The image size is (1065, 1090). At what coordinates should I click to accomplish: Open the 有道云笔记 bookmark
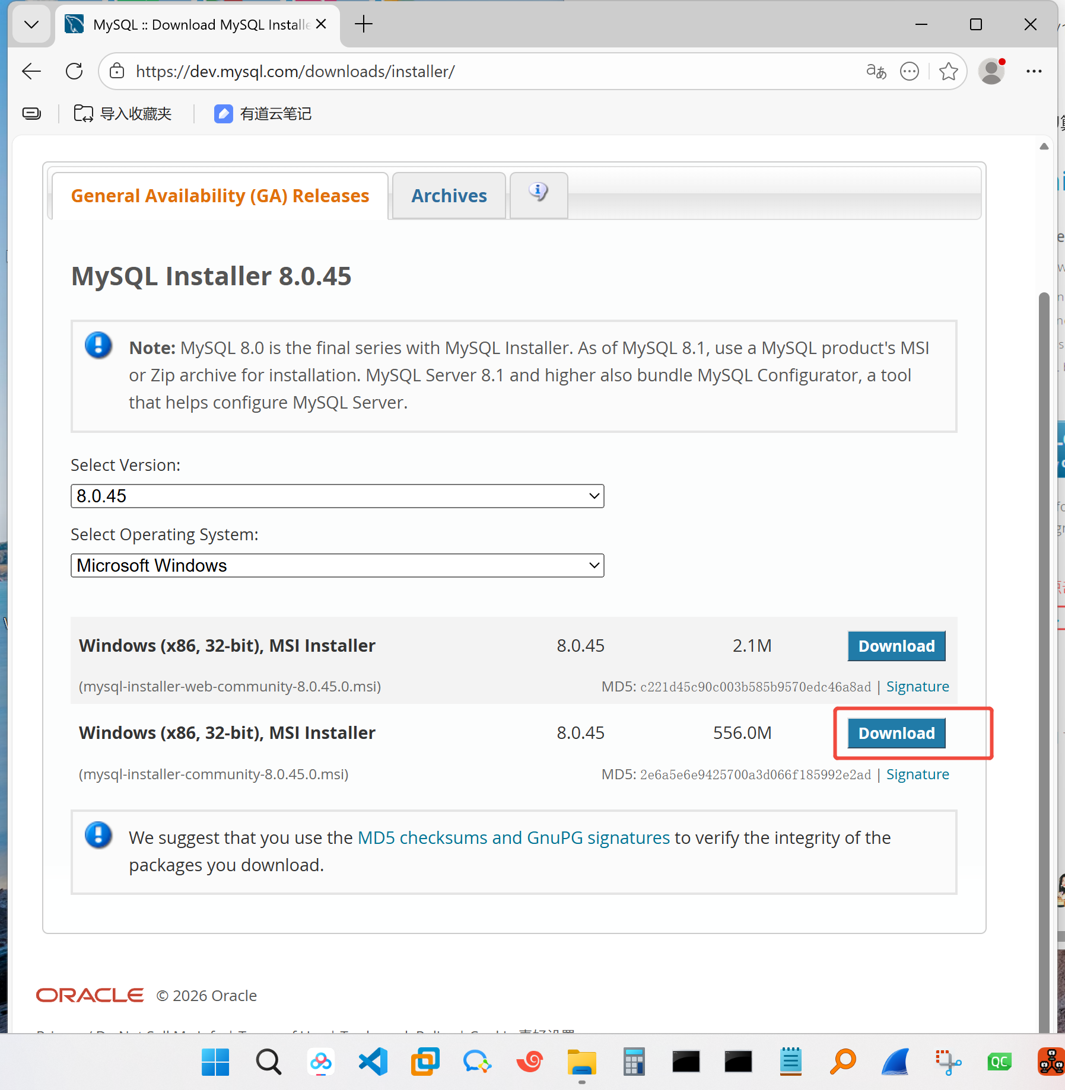(263, 113)
